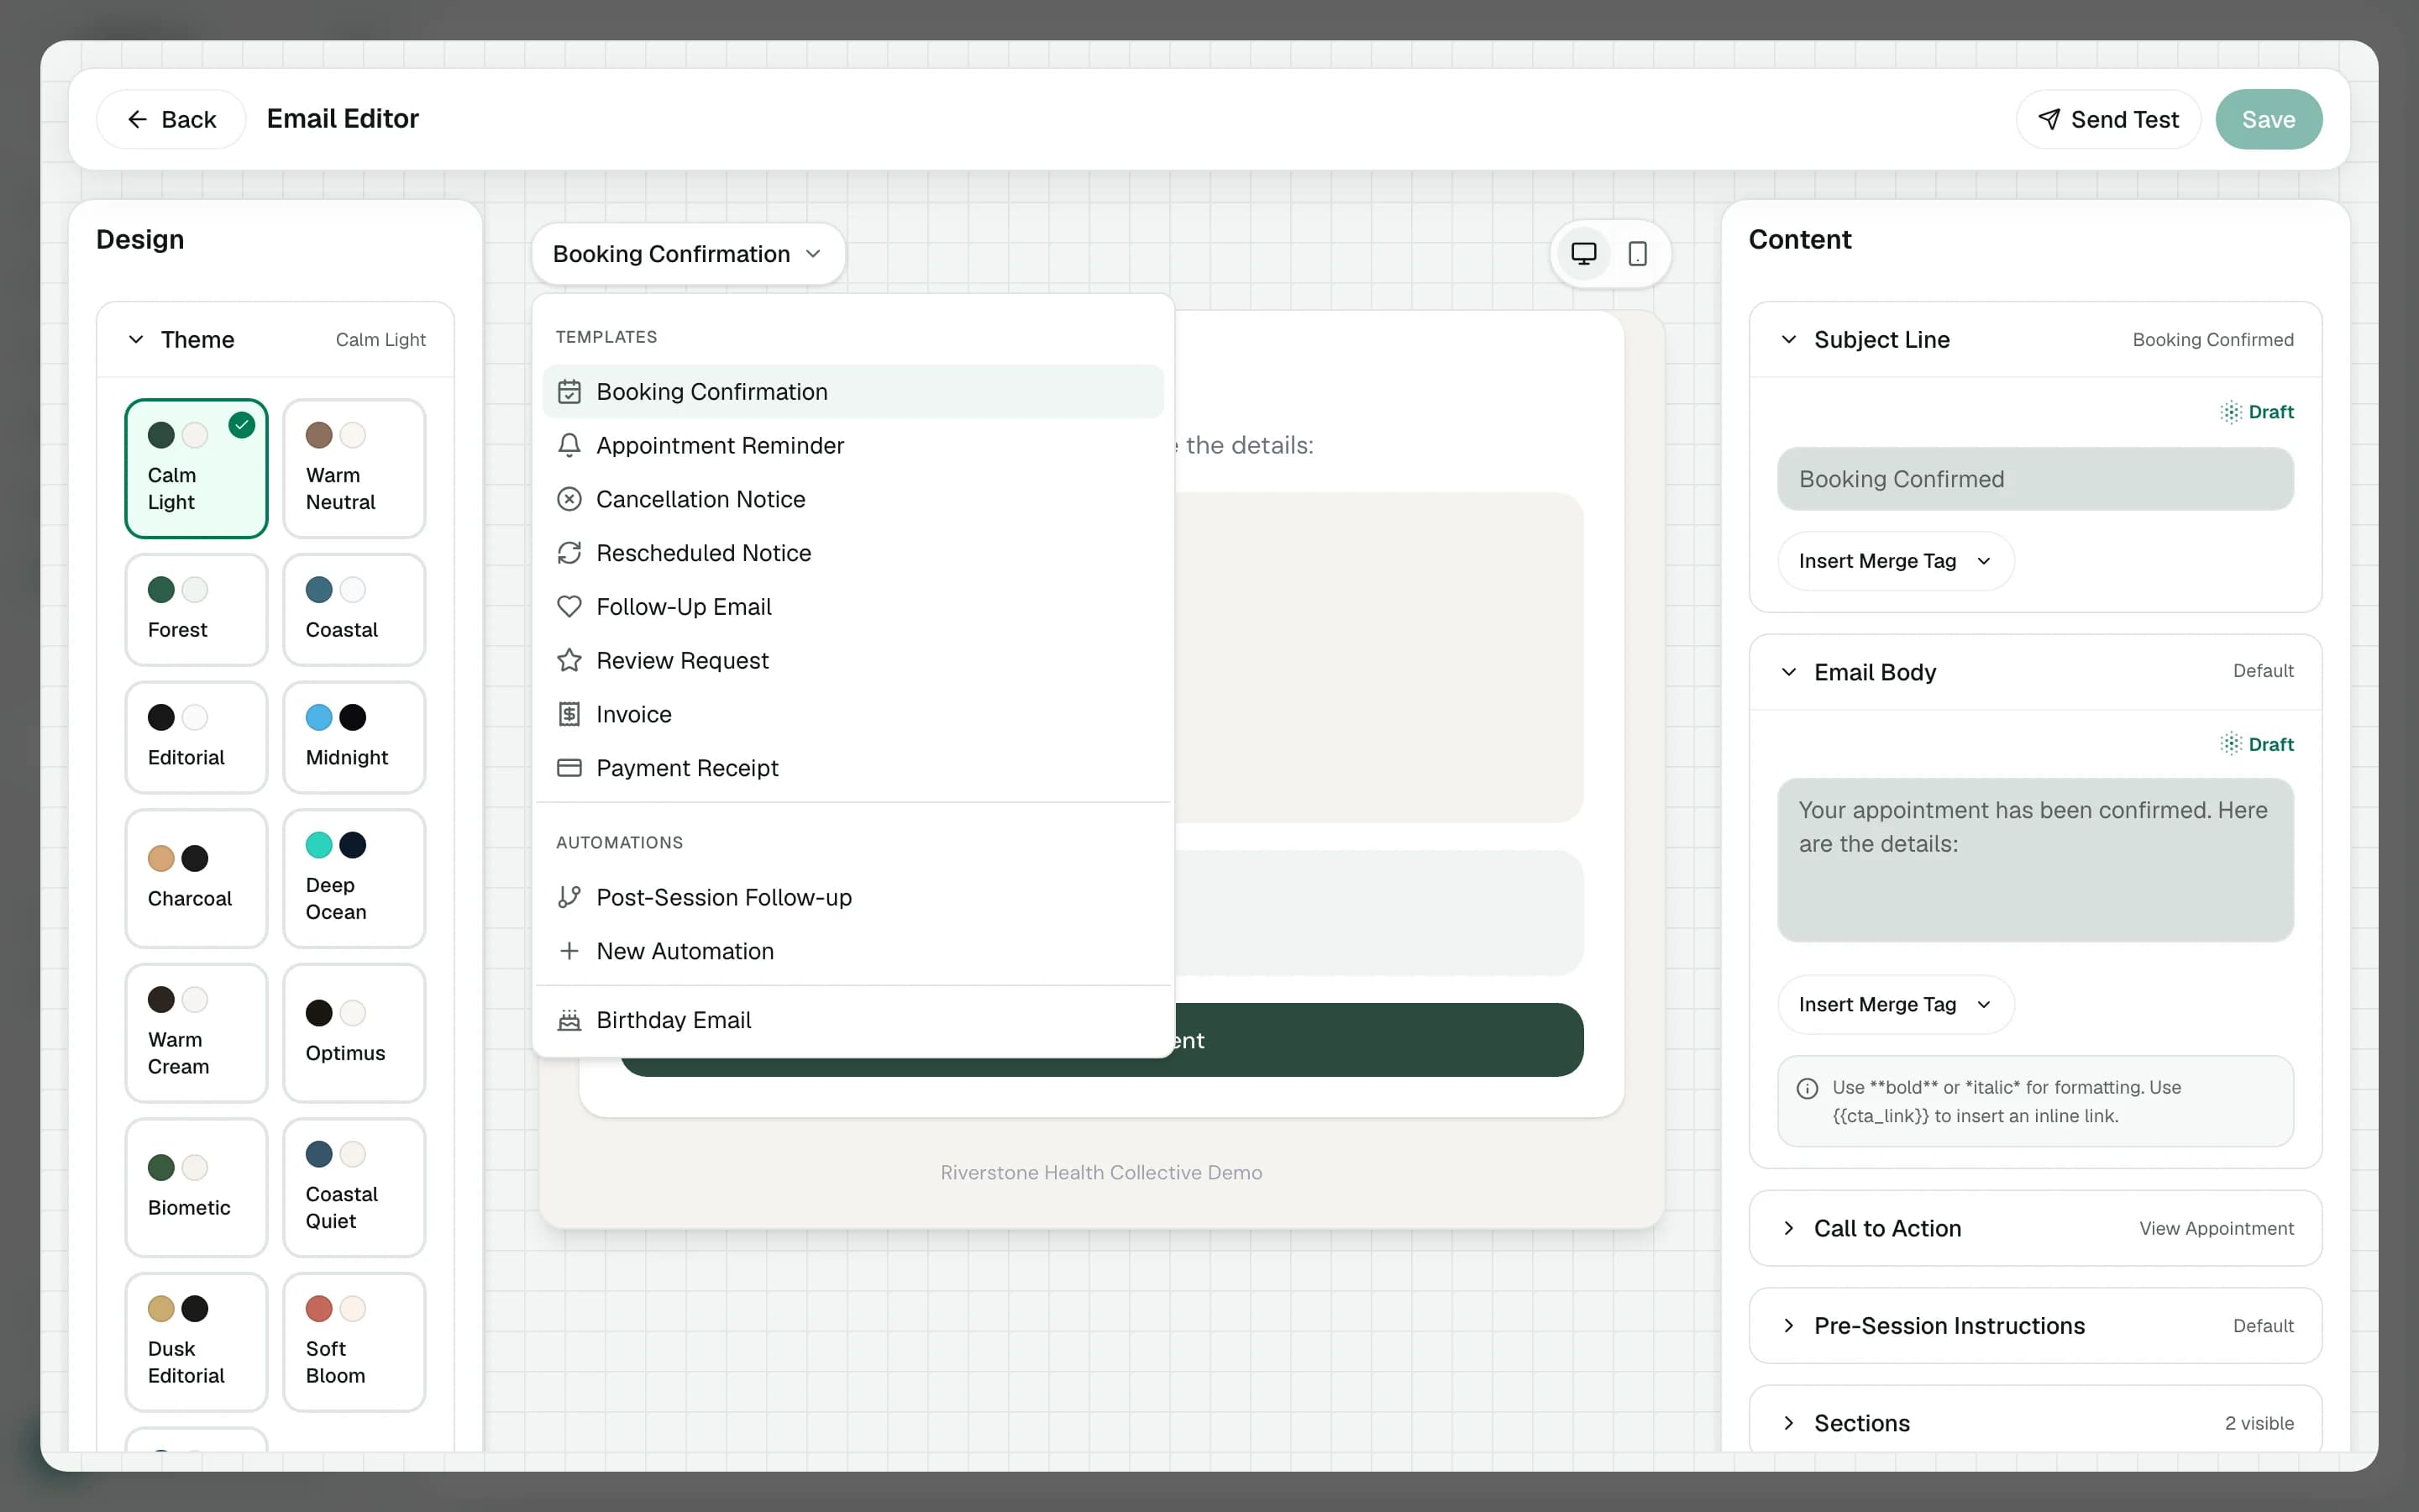Screen dimensions: 2419x1512
Task: Click the circled X icon for Cancellation Notice
Action: click(569, 499)
